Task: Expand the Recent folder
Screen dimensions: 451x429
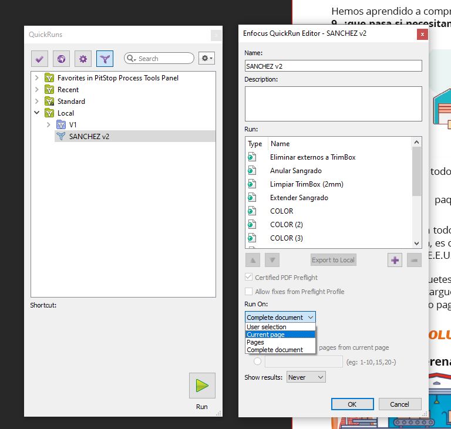Action: click(37, 89)
